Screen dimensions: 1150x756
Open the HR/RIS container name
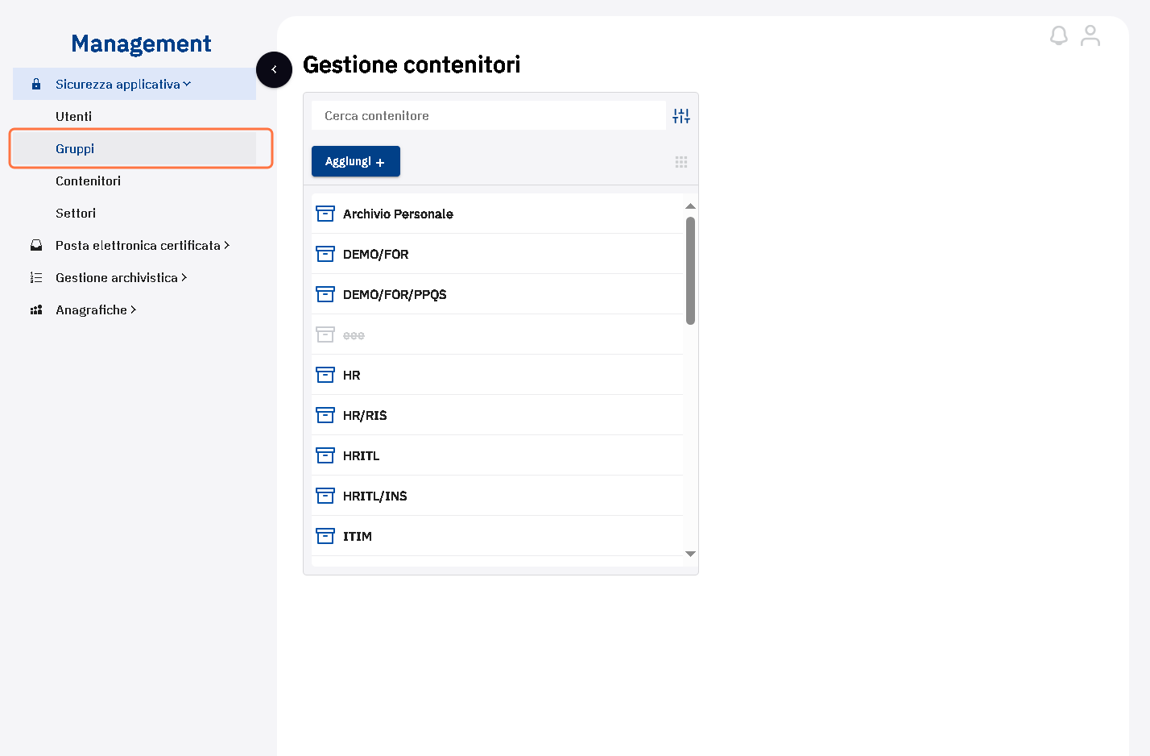365,415
